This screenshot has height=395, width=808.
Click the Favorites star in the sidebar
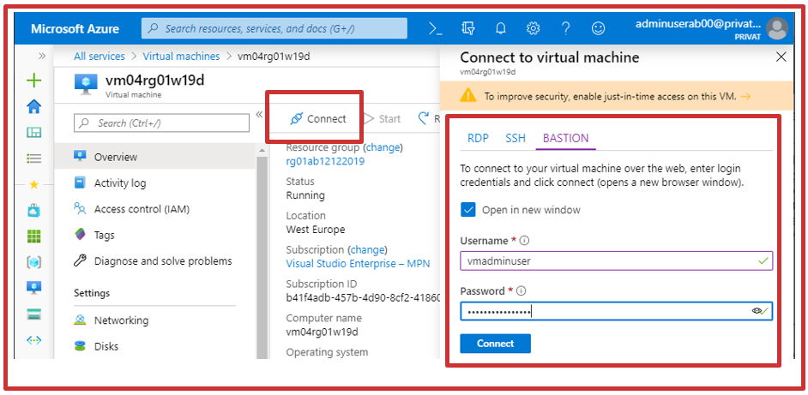coord(34,184)
